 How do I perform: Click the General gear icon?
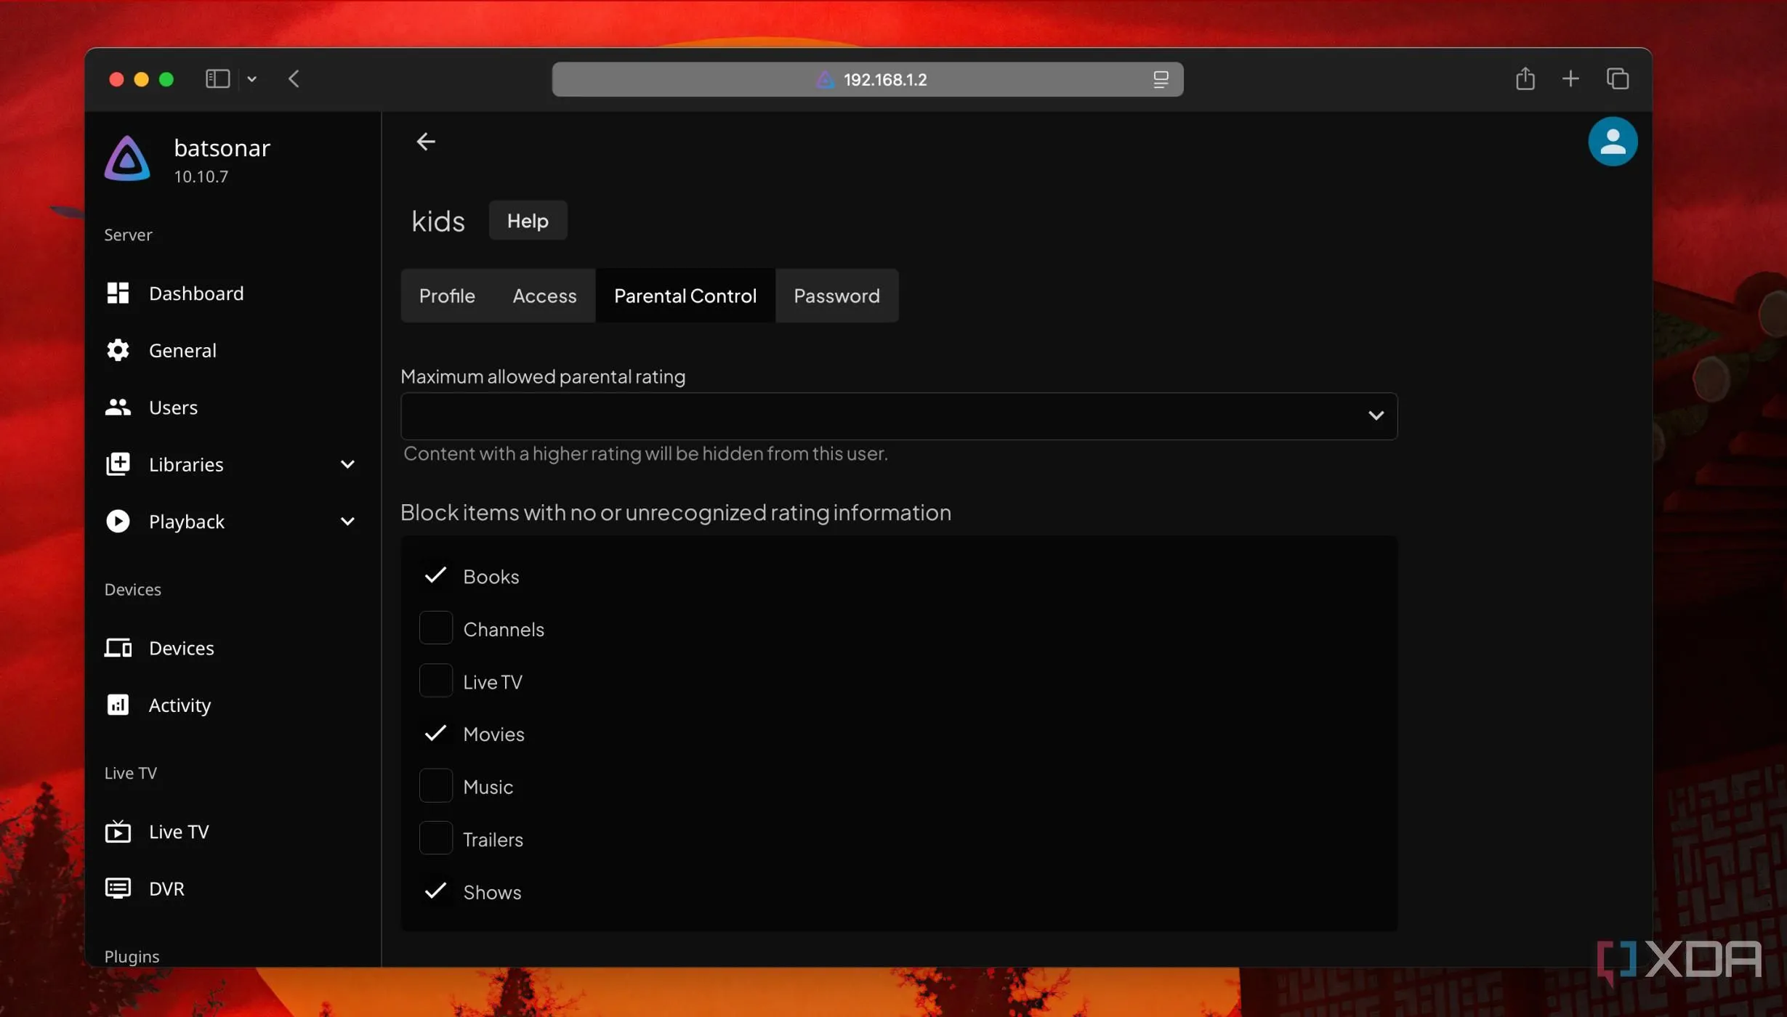[118, 350]
